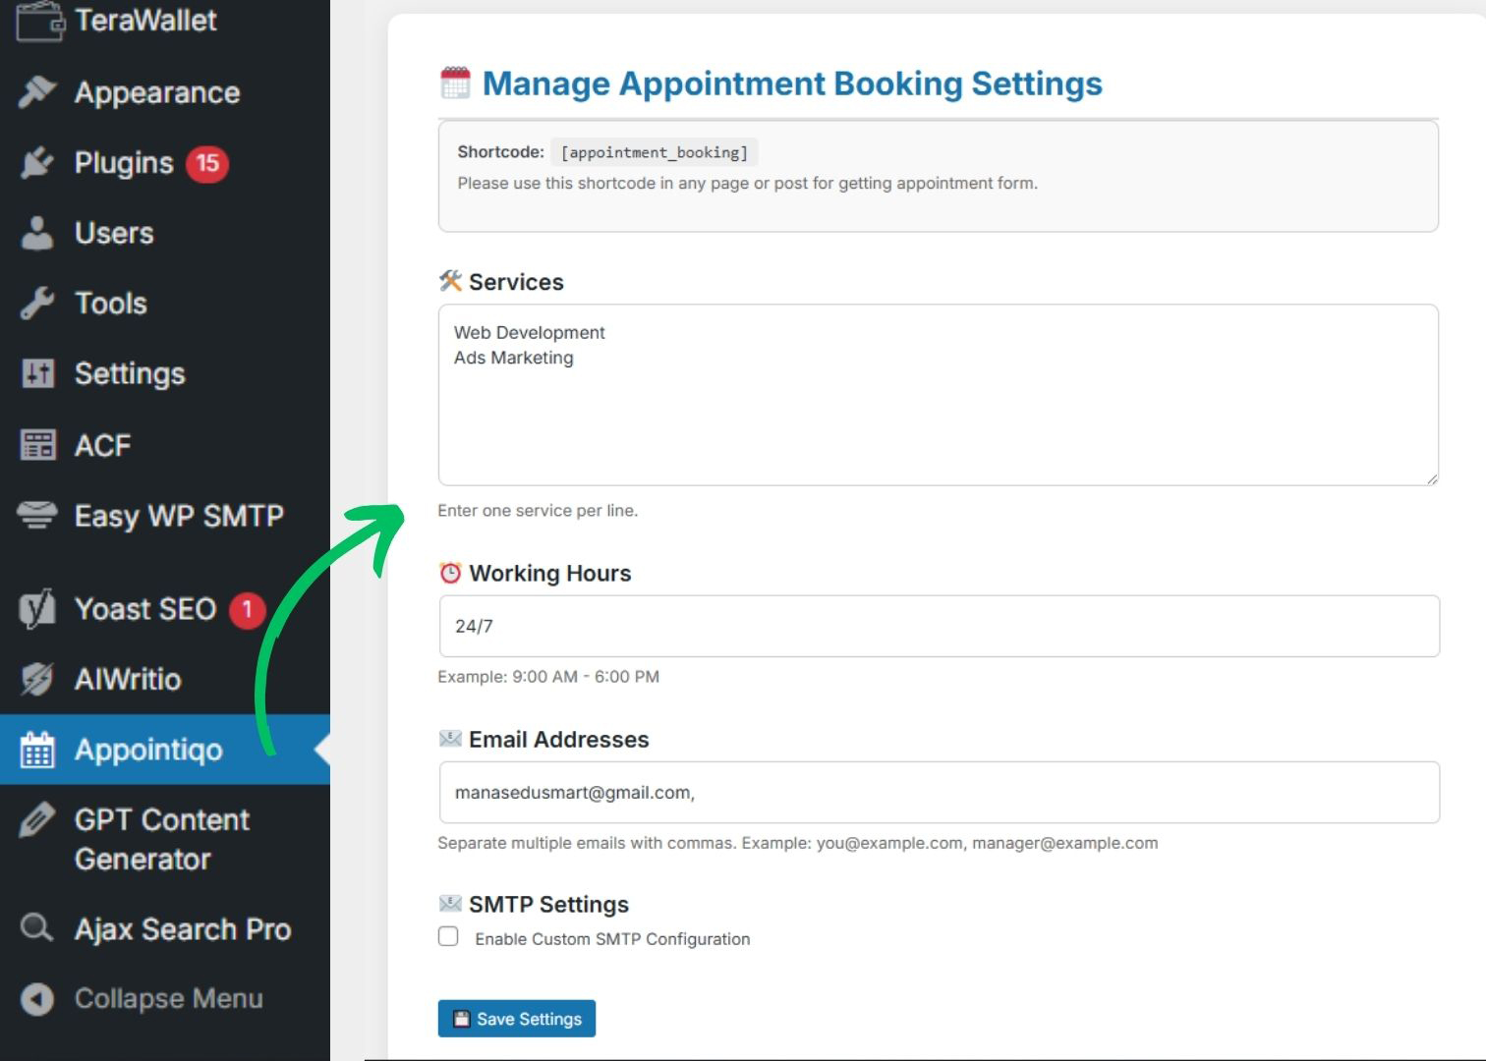
Task: Click the Ajax Search Pro magnifier icon
Action: pos(37,928)
